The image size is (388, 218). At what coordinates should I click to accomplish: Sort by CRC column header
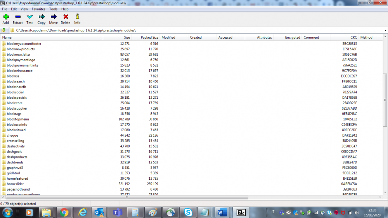tap(345, 38)
